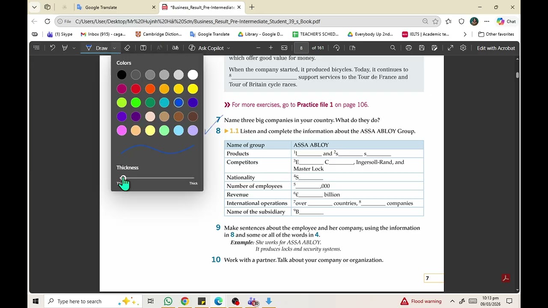Select the bright yellow ink swatch
The width and height of the screenshot is (548, 308).
point(193,89)
